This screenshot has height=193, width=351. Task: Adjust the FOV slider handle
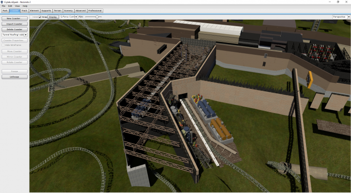click(97, 17)
